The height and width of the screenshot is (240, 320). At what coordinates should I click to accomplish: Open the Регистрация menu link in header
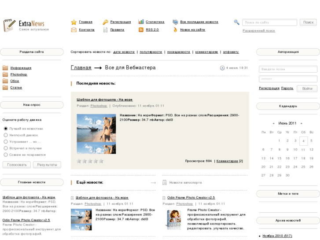click(121, 22)
